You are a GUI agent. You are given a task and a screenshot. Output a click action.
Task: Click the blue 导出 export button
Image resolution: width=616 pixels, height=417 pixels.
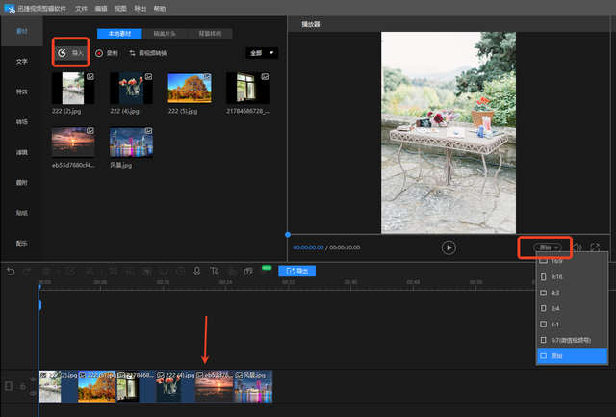click(297, 272)
